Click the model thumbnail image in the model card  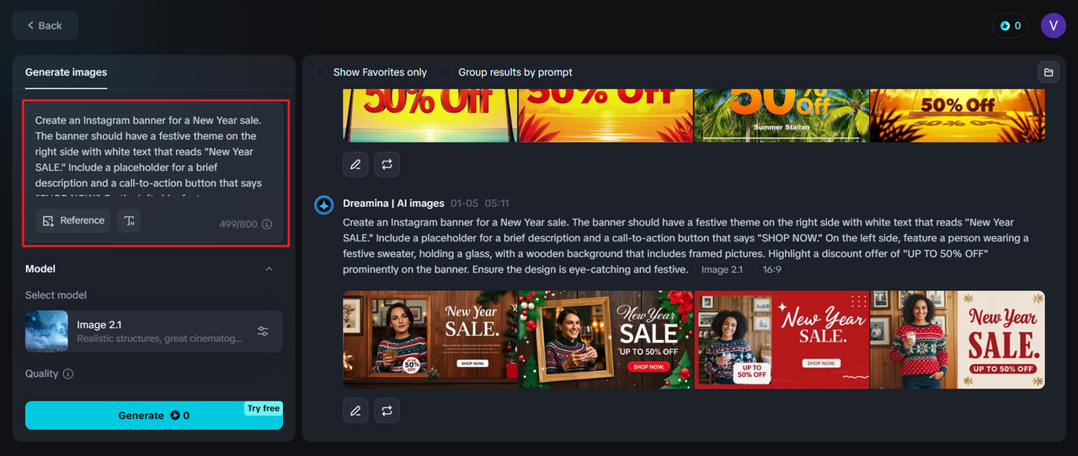[46, 331]
